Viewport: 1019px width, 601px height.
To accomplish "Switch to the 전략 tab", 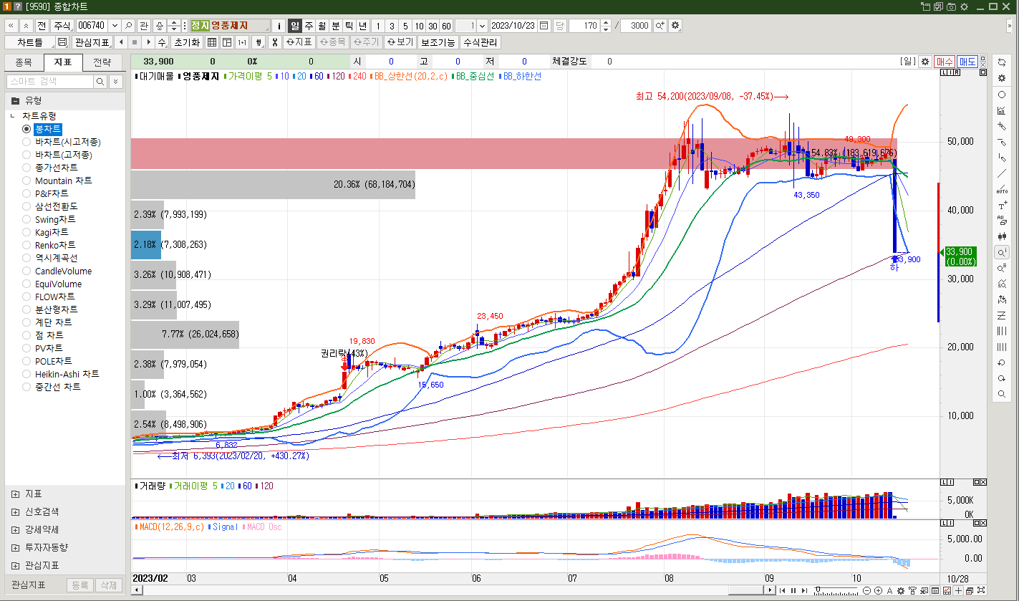I will [102, 63].
